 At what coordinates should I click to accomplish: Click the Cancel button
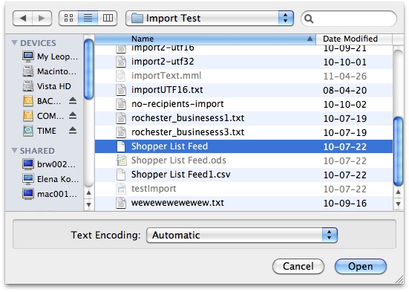[298, 267]
